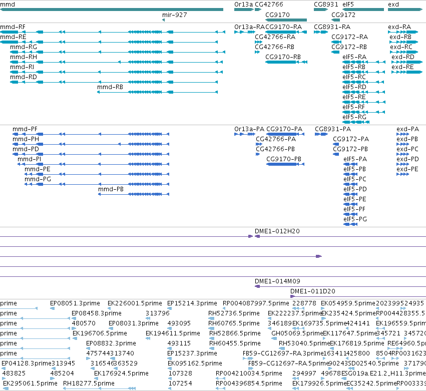Select EST EP08832.3prime
The width and height of the screenshot is (426, 391).
point(111,344)
